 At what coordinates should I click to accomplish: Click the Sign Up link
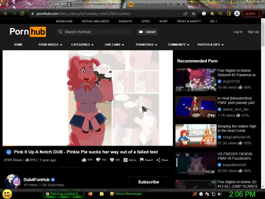pos(253,32)
